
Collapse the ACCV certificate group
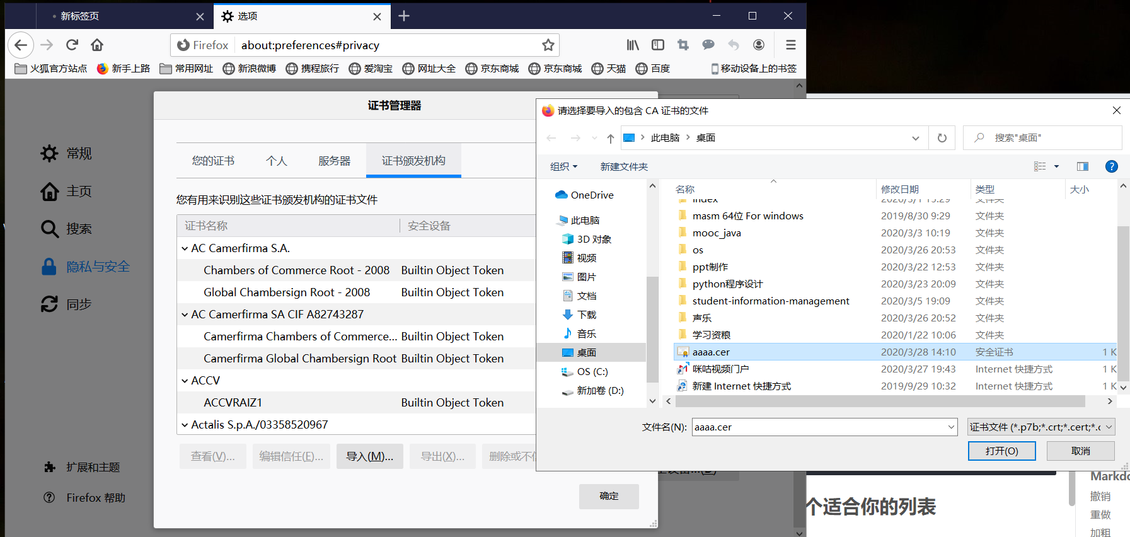185,381
